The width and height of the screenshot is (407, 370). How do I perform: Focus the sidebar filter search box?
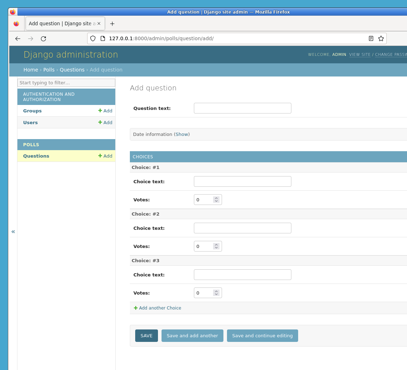click(66, 83)
